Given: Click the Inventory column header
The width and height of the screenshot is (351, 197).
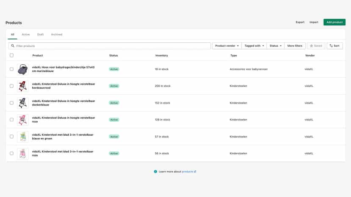Looking at the screenshot, I should pyautogui.click(x=162, y=55).
